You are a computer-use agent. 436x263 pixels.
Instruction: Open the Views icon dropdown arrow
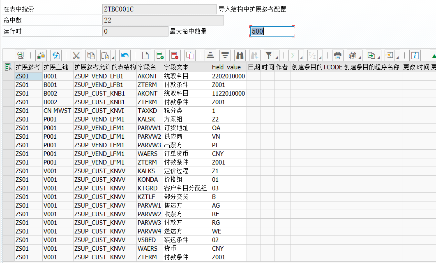click(x=360, y=57)
